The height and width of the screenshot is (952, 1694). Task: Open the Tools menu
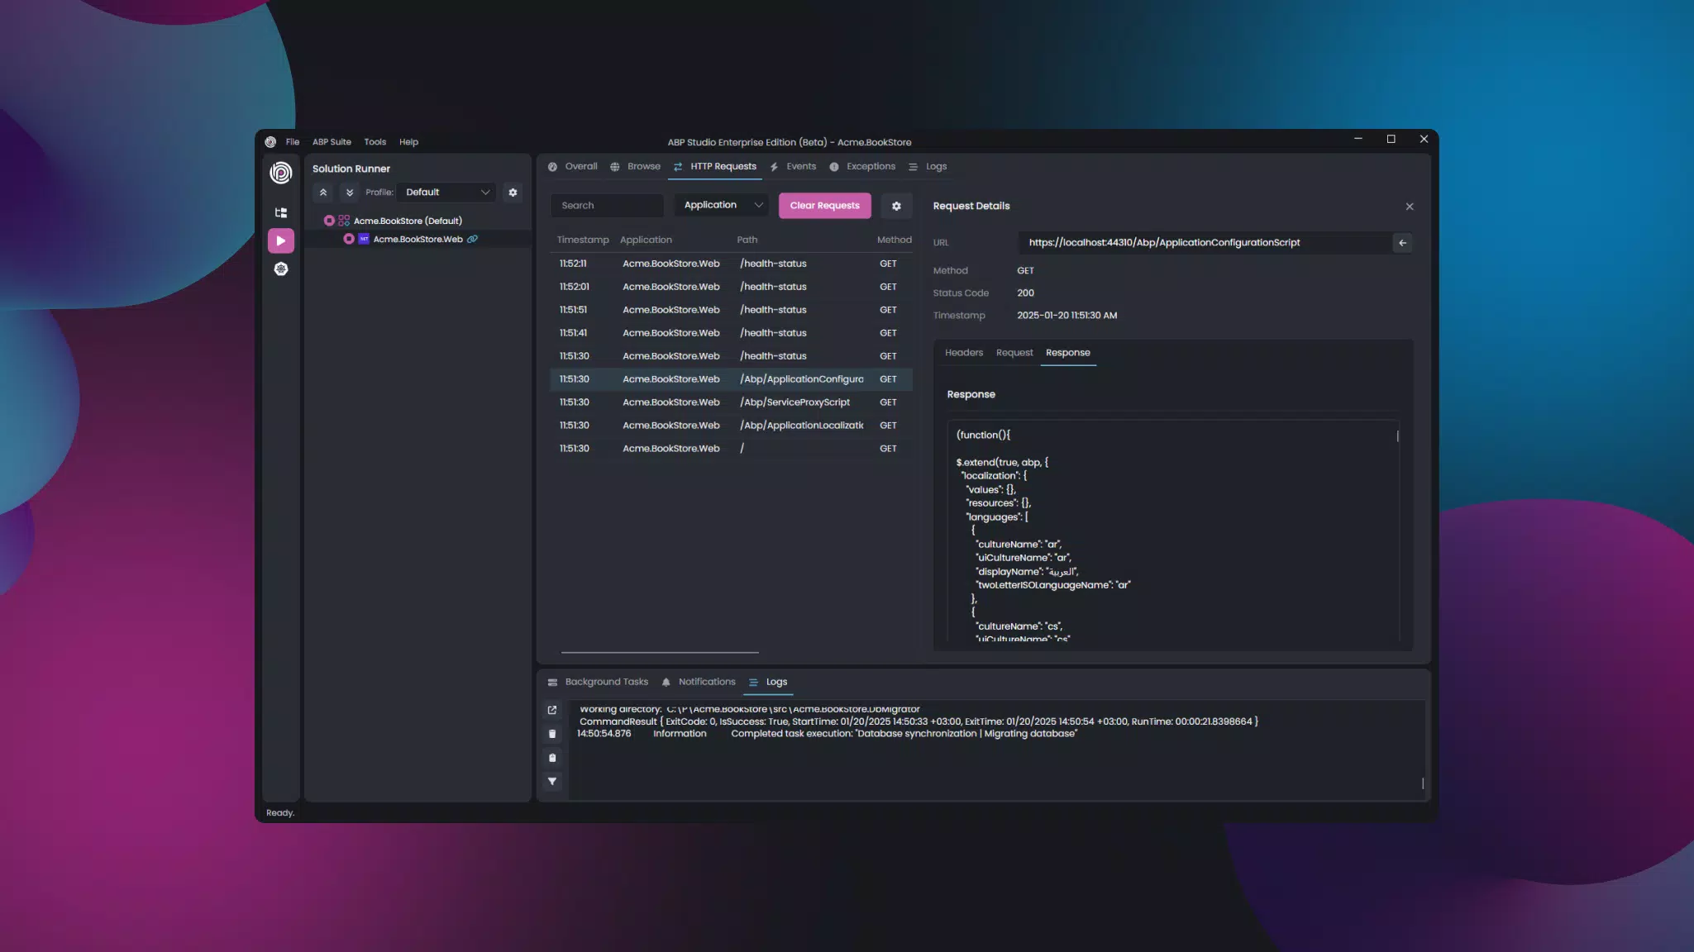[375, 142]
